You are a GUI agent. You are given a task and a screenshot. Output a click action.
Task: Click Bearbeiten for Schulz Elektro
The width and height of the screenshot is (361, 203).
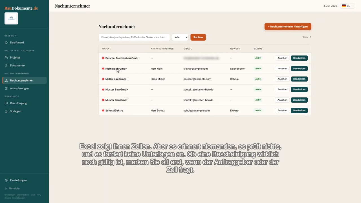tap(299, 111)
